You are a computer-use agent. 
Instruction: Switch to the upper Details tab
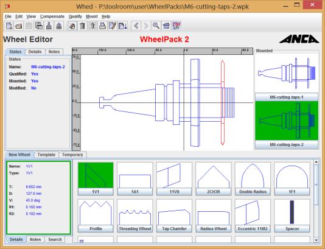(35, 52)
